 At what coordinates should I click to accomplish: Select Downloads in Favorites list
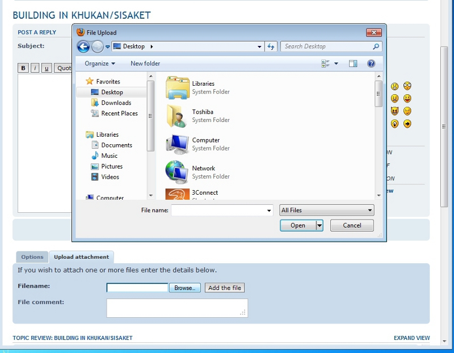[116, 103]
